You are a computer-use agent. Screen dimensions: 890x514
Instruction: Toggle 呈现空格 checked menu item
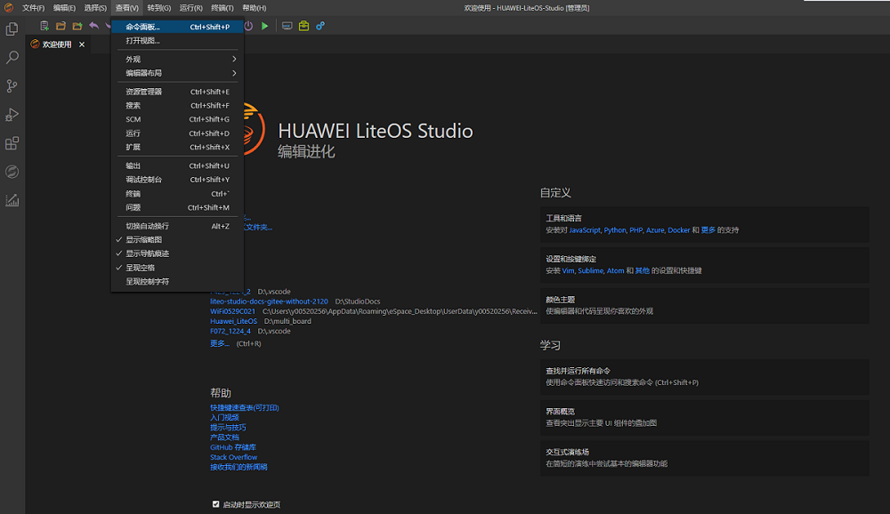pos(177,268)
